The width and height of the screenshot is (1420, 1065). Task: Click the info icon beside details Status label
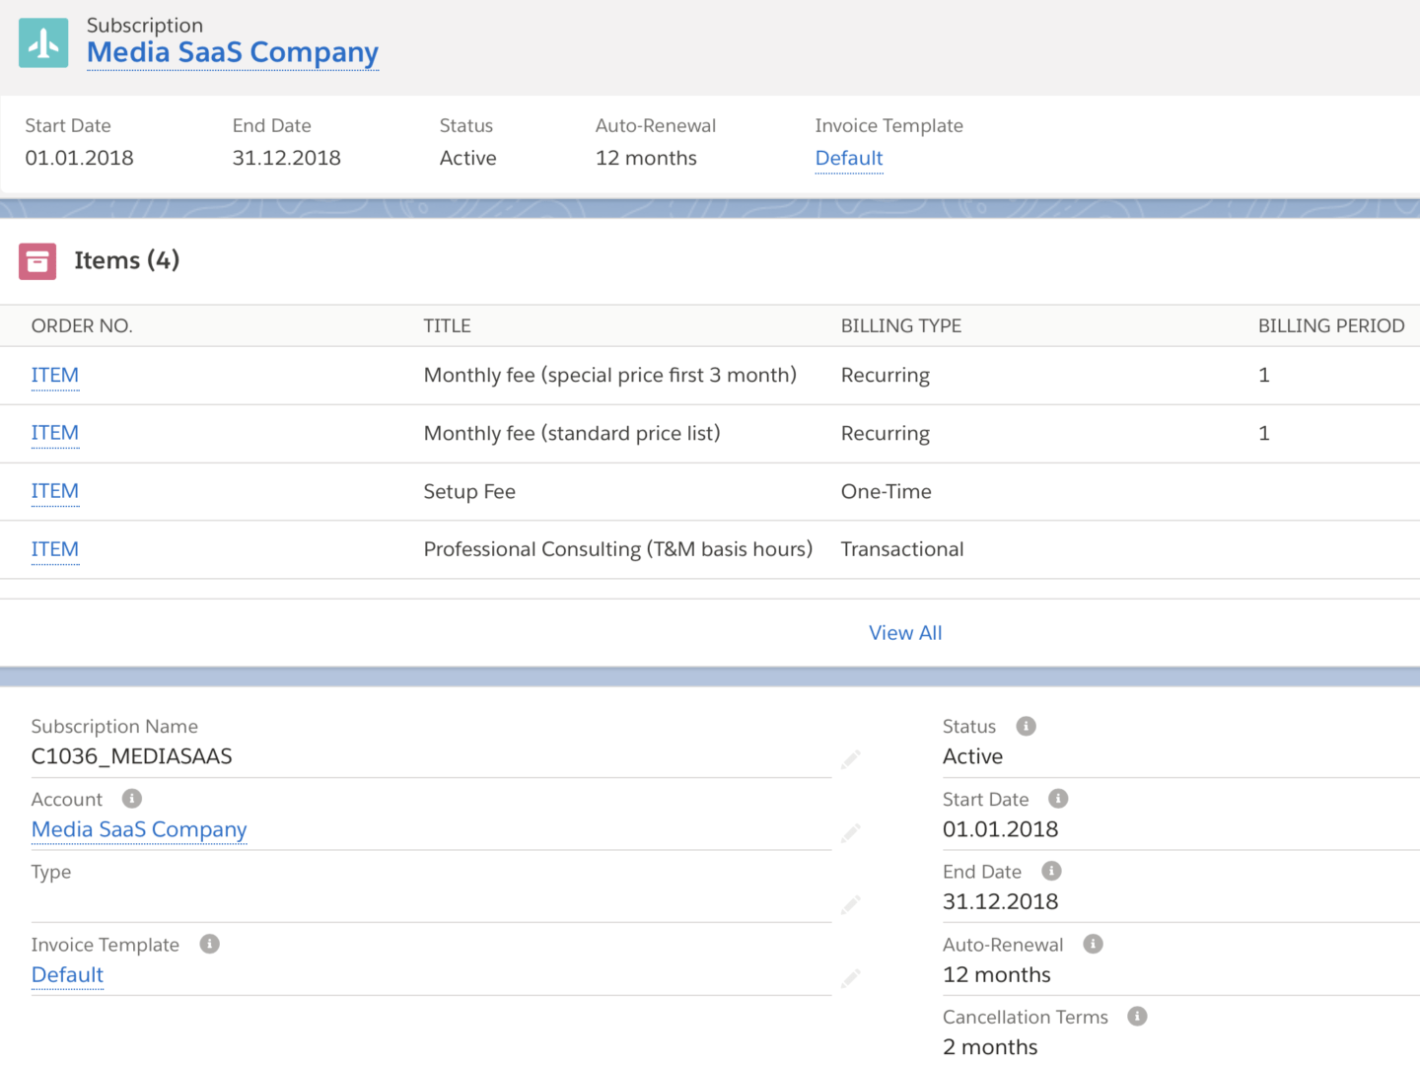click(1027, 726)
